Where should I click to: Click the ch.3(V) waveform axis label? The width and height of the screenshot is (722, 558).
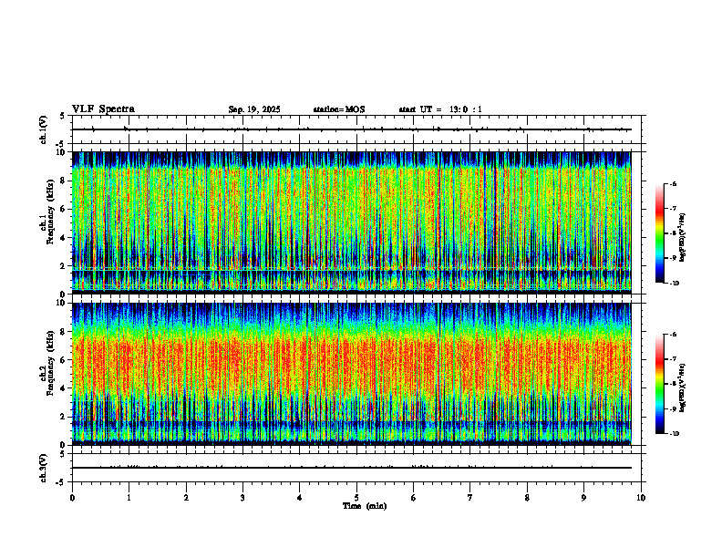tap(43, 468)
